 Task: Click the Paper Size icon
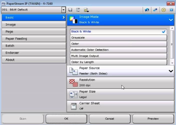73,95
